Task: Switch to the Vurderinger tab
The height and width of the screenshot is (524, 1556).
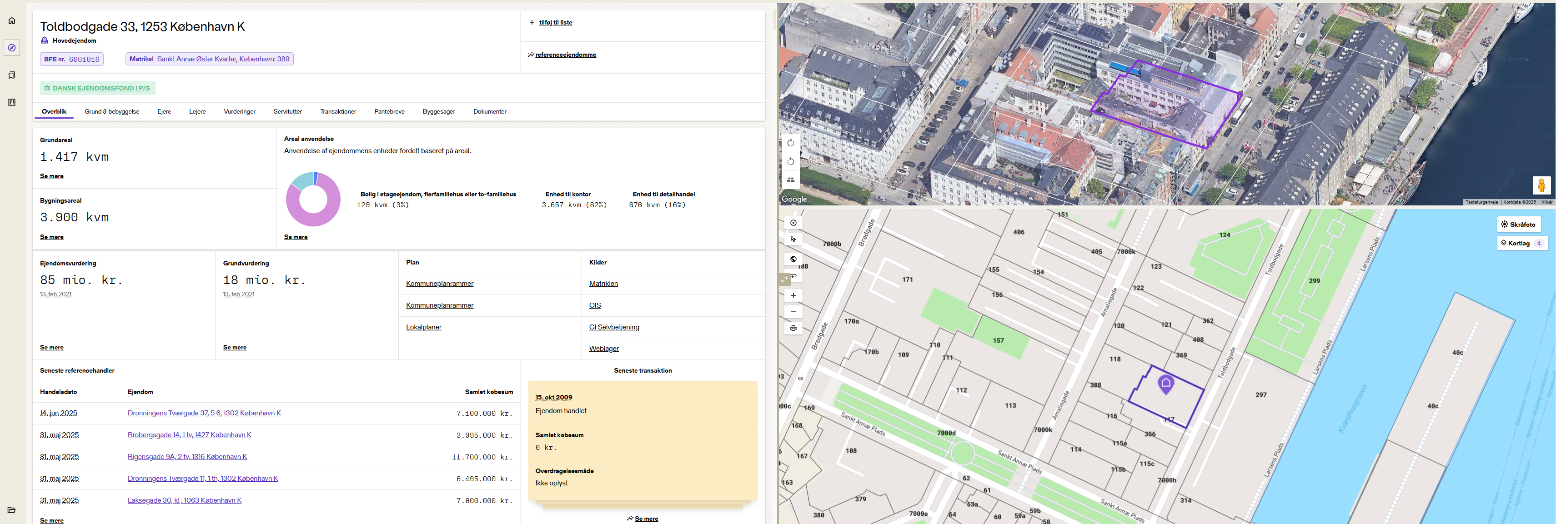Action: pos(239,112)
